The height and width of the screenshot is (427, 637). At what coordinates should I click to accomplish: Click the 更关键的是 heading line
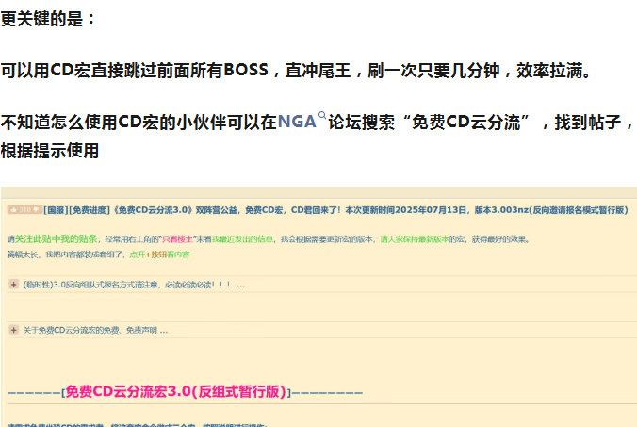coord(49,19)
